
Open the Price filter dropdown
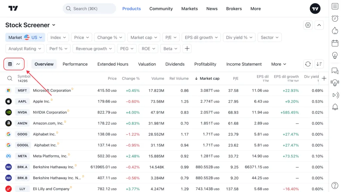pos(81,37)
